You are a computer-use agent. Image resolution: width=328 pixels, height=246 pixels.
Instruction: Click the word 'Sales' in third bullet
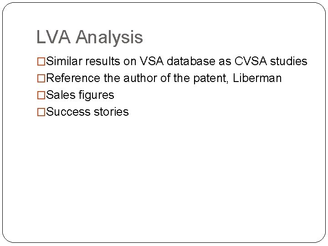point(61,95)
